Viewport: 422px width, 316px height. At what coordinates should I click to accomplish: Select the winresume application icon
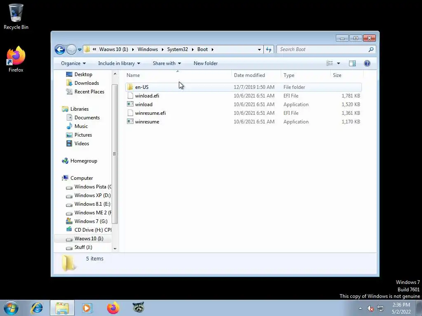pyautogui.click(x=130, y=121)
